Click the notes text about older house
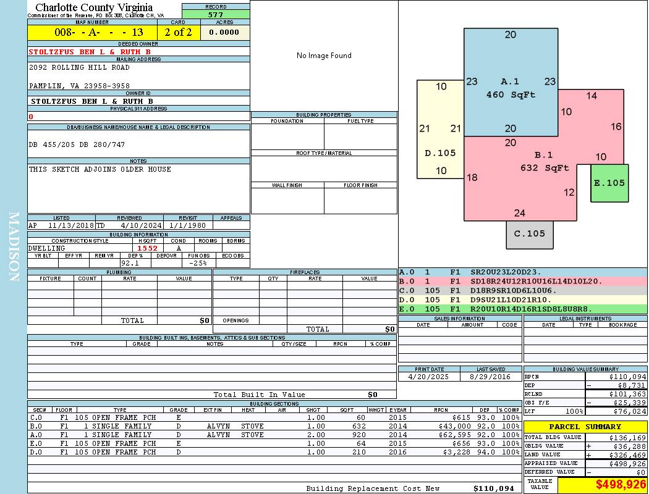649x494 pixels. (x=100, y=169)
